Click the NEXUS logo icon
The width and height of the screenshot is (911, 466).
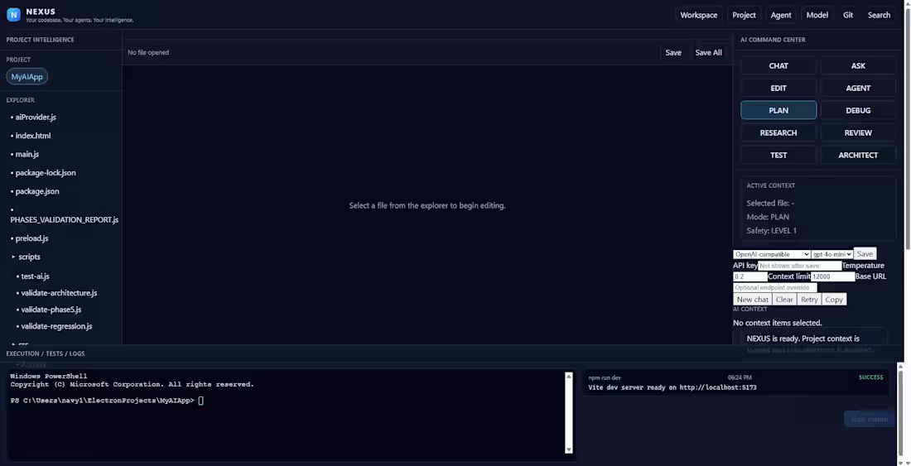click(13, 15)
